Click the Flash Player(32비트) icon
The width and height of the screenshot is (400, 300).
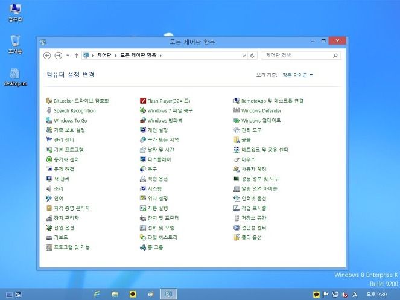(x=143, y=101)
